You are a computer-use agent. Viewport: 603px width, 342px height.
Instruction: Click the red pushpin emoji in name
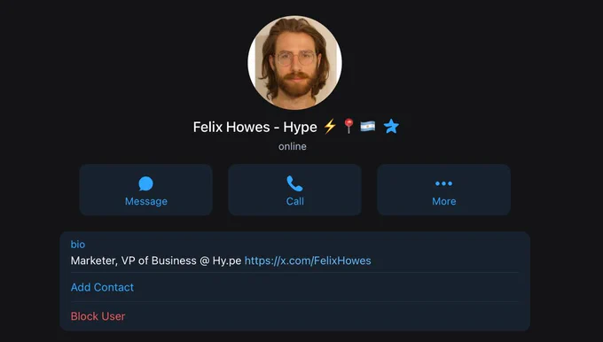[348, 126]
